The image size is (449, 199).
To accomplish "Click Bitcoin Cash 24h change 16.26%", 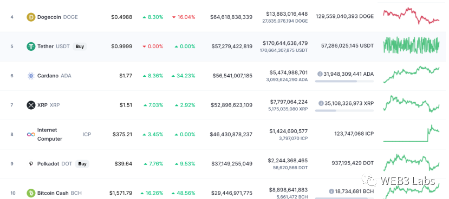I will coord(152,193).
